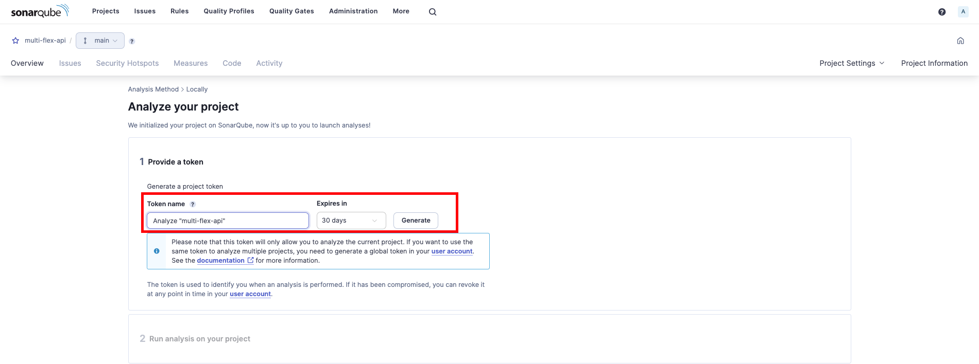Click the "Provide a token" step heading
This screenshot has height=364, width=979.
click(x=176, y=162)
